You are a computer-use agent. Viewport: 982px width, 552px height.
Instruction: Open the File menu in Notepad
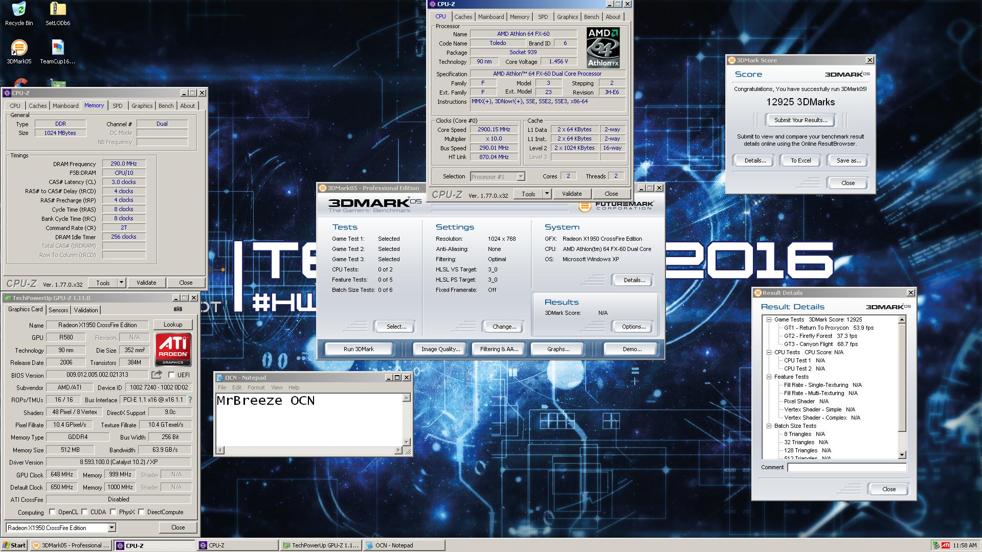point(222,387)
